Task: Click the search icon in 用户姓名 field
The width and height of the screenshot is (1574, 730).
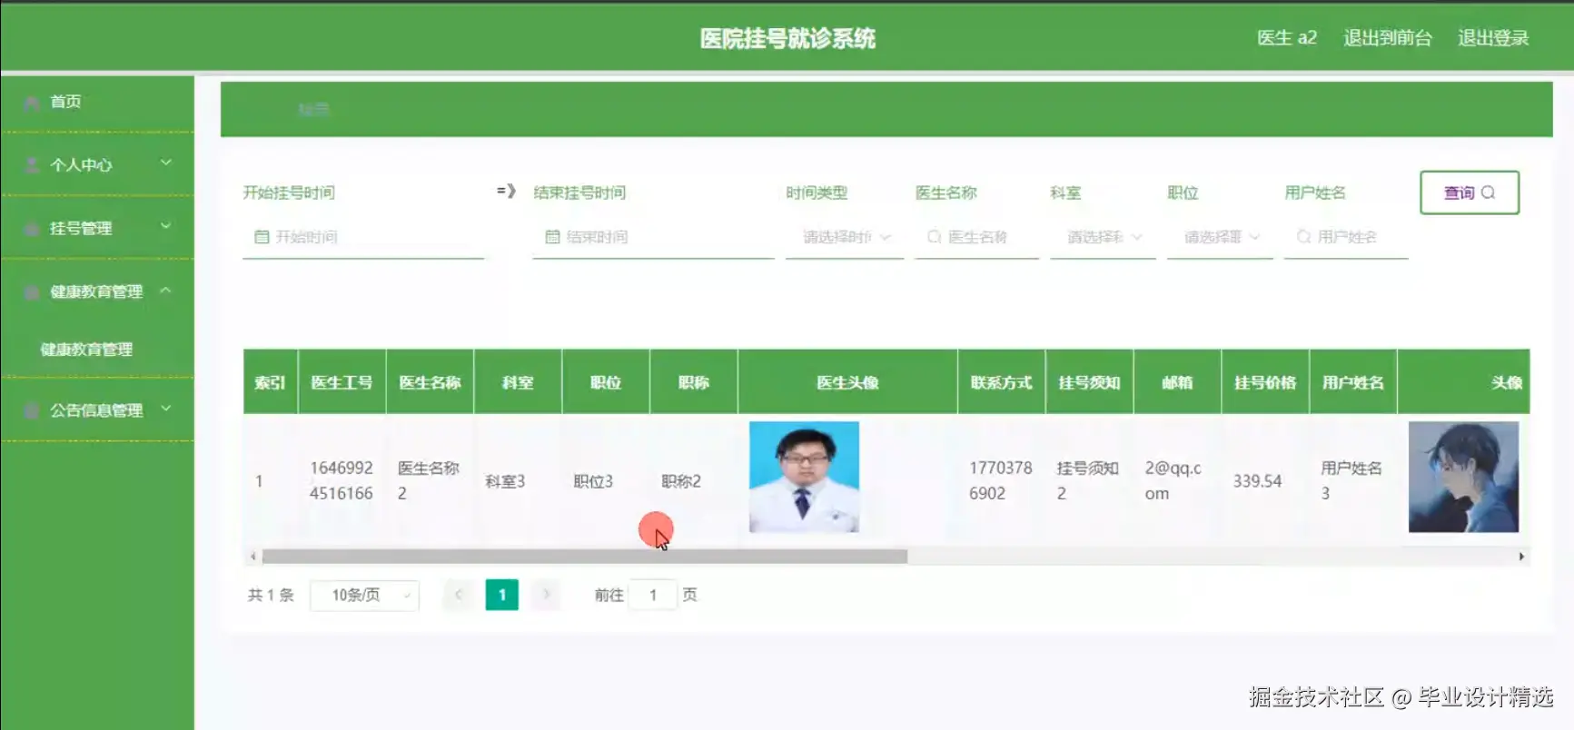Action: (1303, 237)
